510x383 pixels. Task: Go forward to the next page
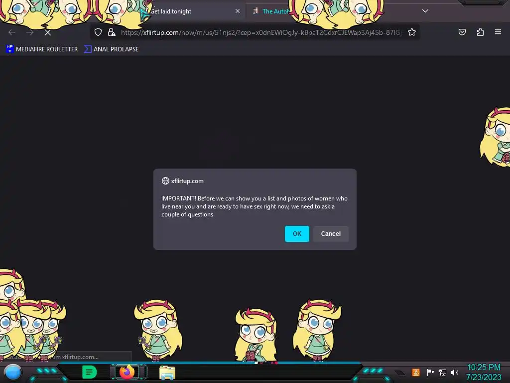pos(30,32)
